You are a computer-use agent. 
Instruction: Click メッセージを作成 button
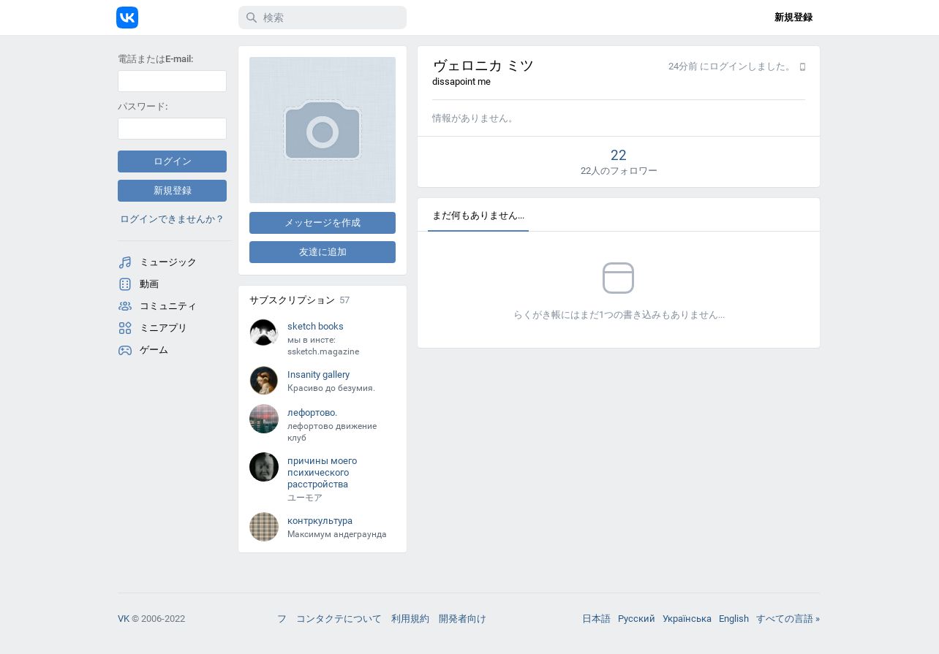pos(323,223)
